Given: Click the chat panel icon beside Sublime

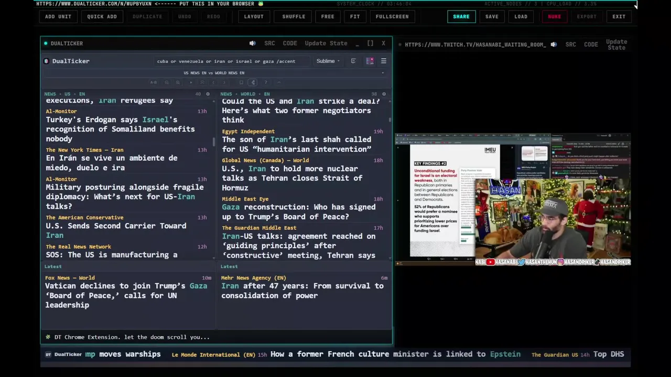Looking at the screenshot, I should tap(353, 61).
